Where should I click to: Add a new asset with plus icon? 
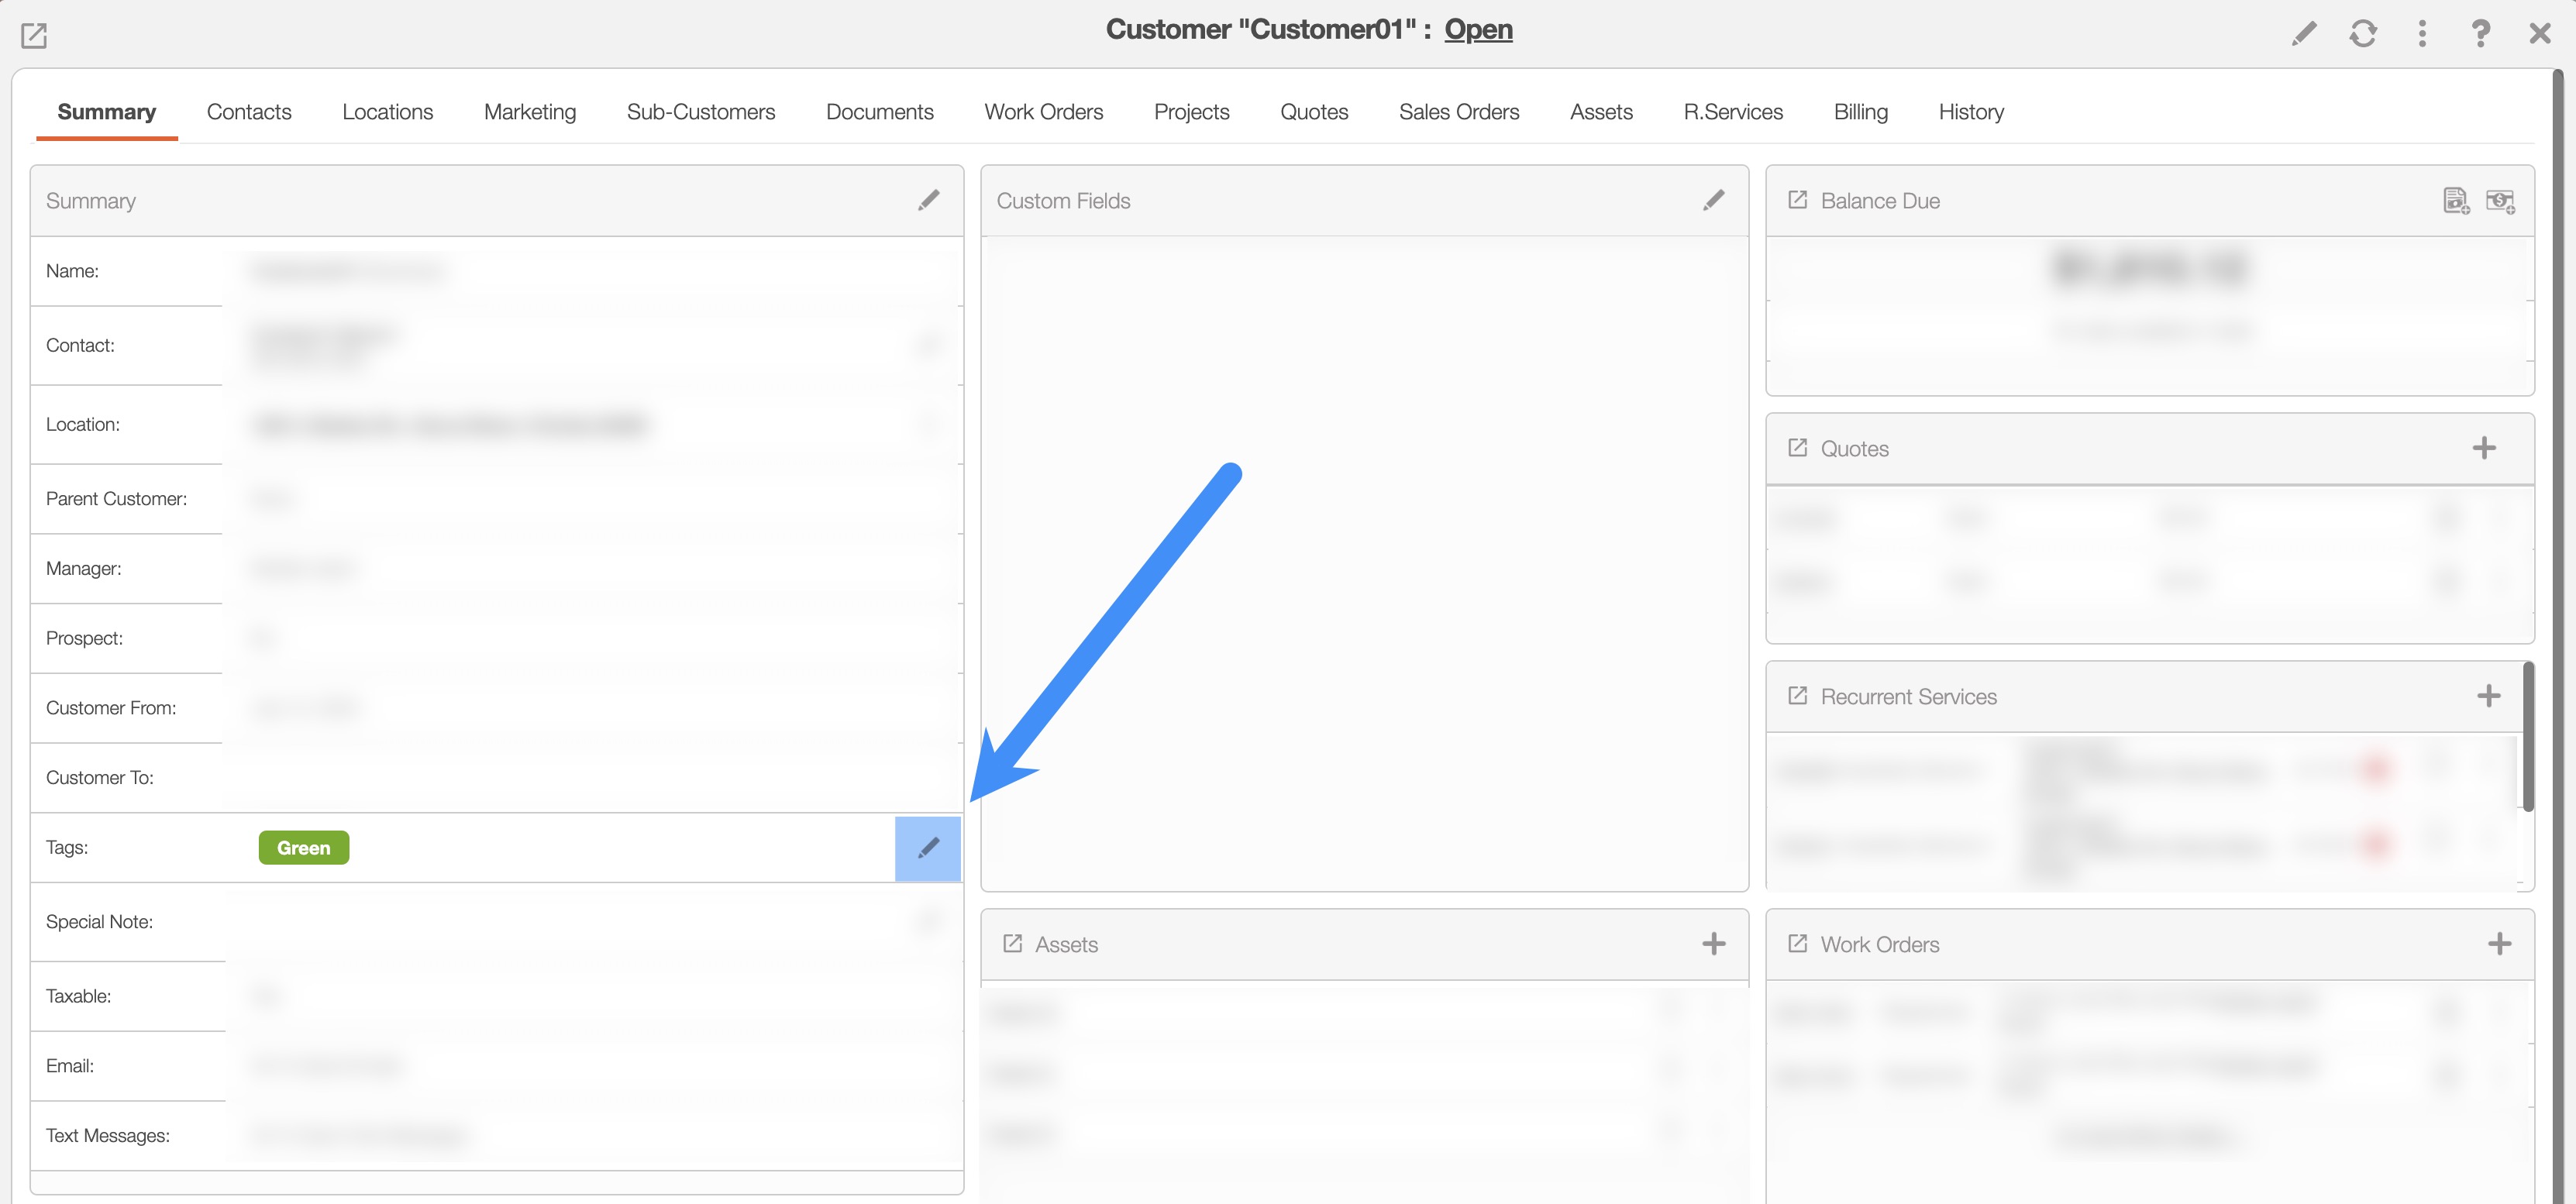click(1713, 944)
